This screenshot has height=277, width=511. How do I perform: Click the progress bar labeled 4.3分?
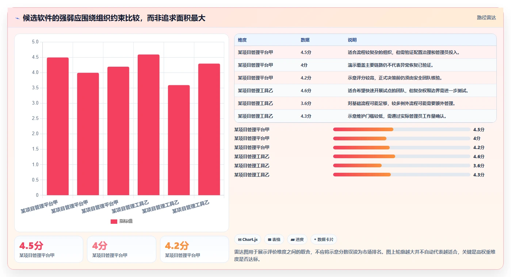click(402, 175)
